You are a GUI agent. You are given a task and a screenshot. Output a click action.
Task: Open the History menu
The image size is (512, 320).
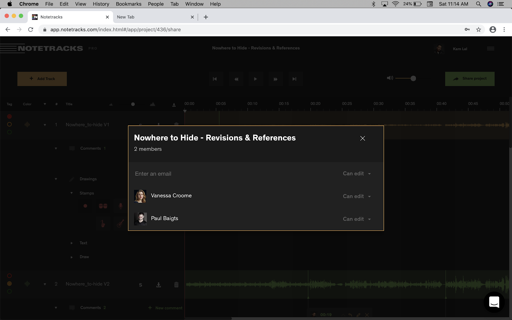tap(101, 4)
